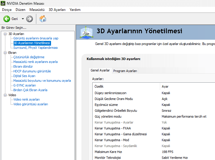Click the Forward arrow icon in toolbar
Viewport: 215px width, 160px height.
point(29,19)
